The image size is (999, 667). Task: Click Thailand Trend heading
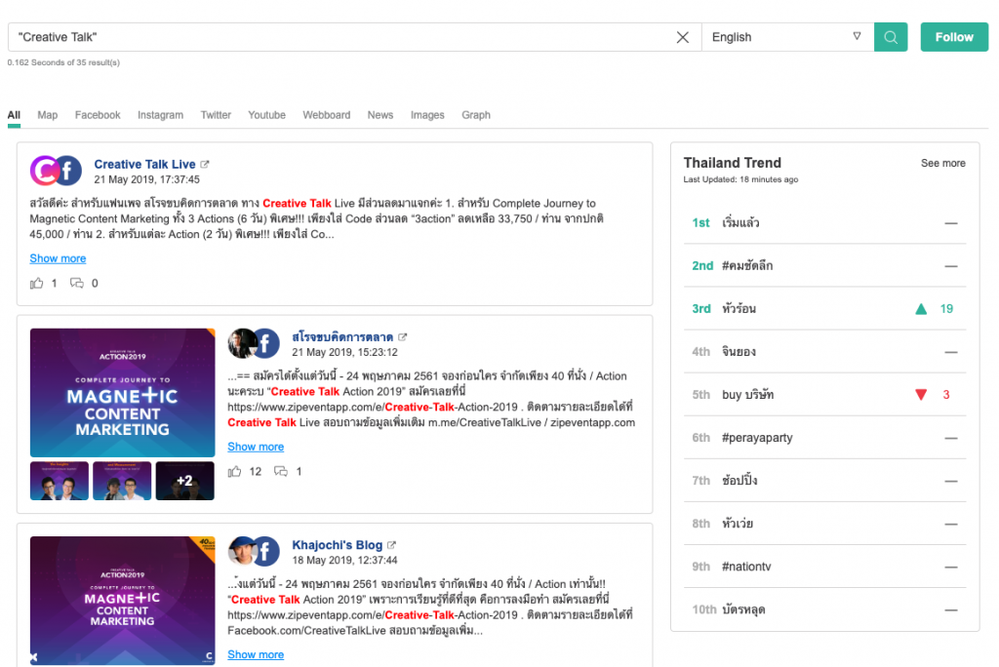(x=733, y=163)
